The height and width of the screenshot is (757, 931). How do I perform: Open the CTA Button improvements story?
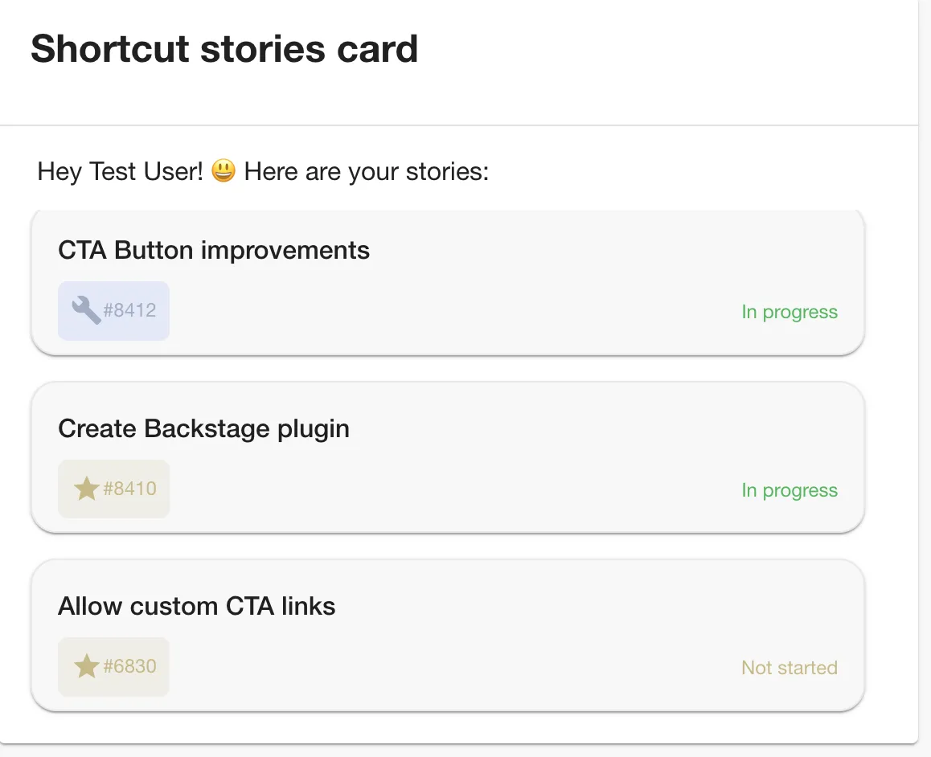213,250
